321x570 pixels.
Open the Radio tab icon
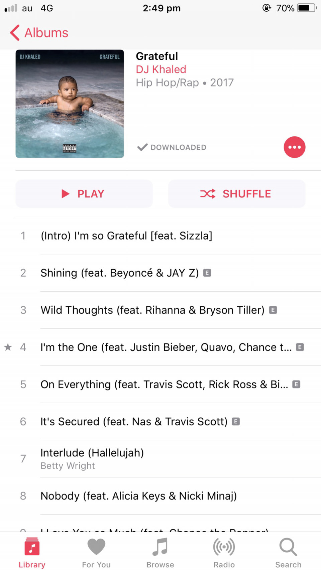coord(224,552)
